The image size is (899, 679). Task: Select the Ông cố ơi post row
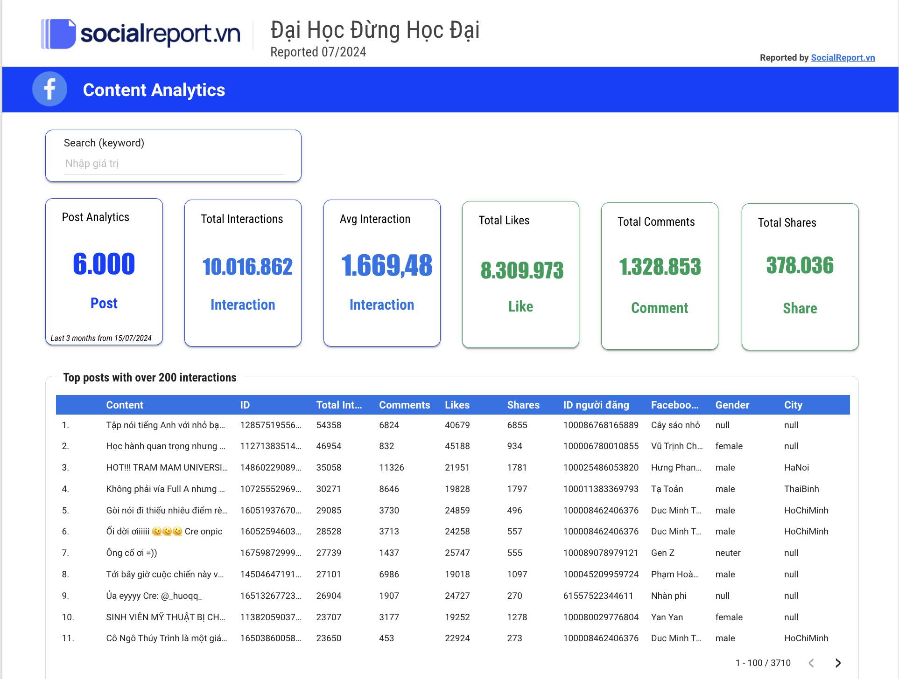pyautogui.click(x=132, y=553)
